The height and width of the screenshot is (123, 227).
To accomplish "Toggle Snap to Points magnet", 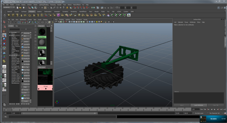I will (x=81, y=8).
